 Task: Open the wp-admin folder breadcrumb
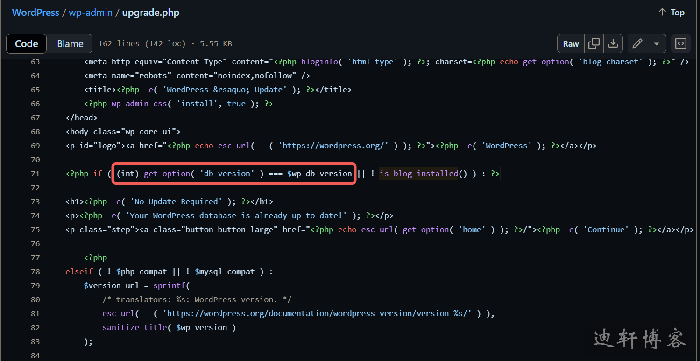[x=91, y=13]
